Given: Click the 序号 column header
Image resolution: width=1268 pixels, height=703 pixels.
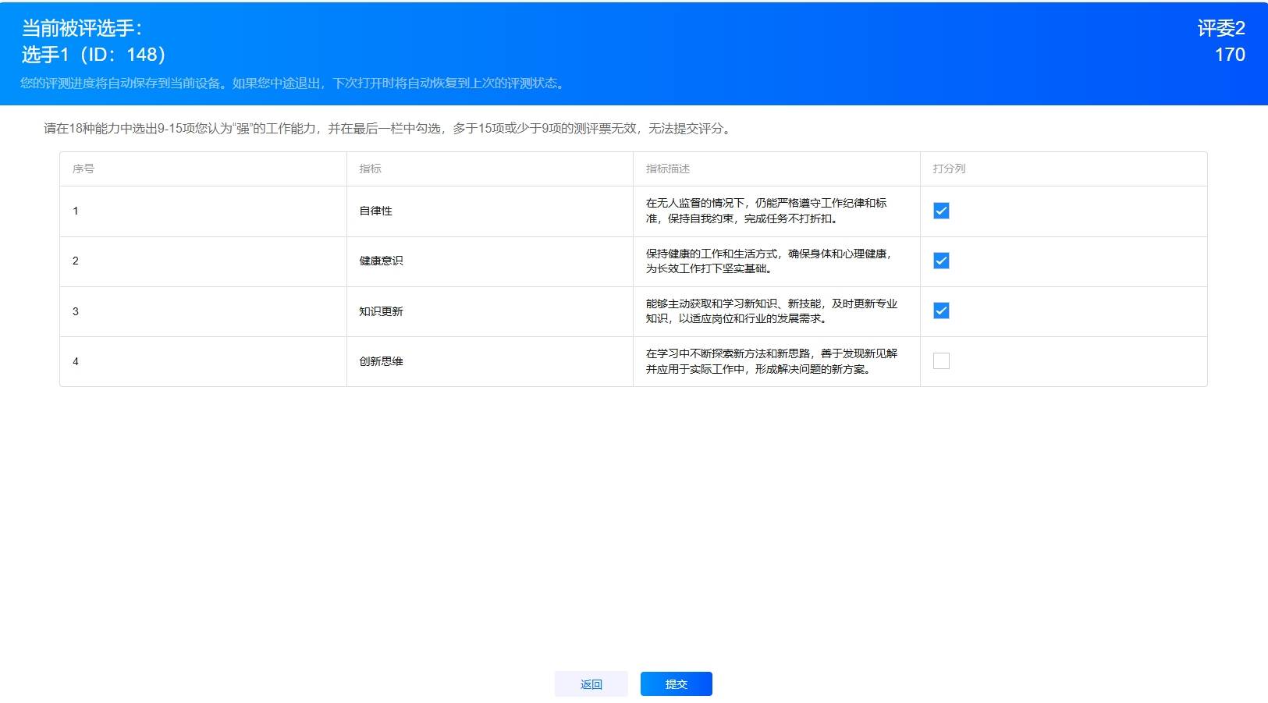Looking at the screenshot, I should coord(83,169).
